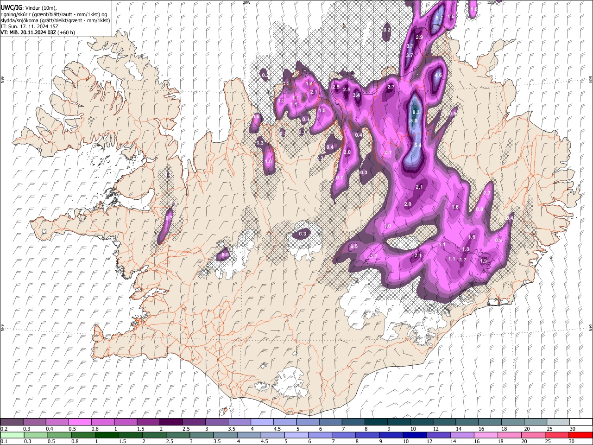This screenshot has width=593, height=445.
Task: Click the bright pink snowfall swatch at 0.5
Action: pyautogui.click(x=80, y=422)
